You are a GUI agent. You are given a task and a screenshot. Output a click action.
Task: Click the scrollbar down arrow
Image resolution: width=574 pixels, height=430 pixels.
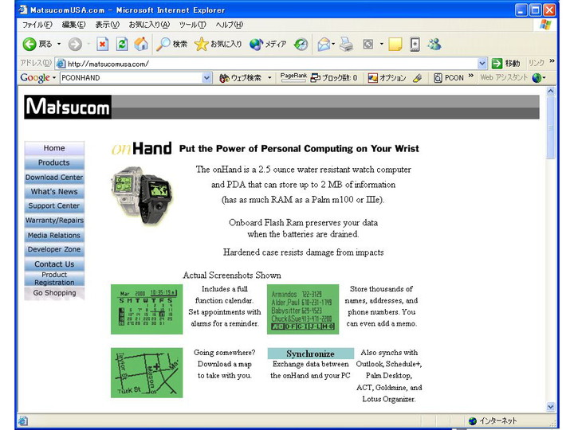pos(551,406)
